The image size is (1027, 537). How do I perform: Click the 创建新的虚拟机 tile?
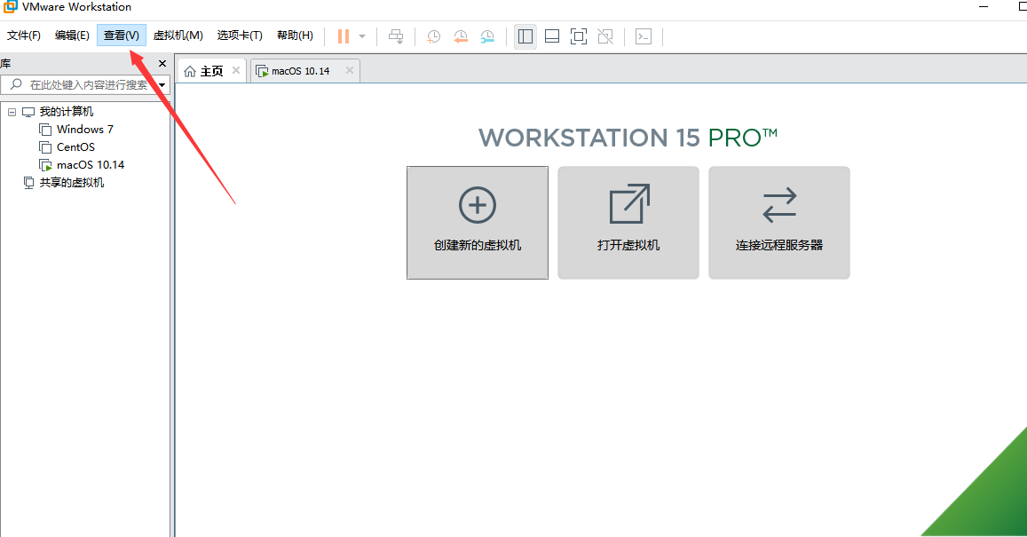coord(478,223)
